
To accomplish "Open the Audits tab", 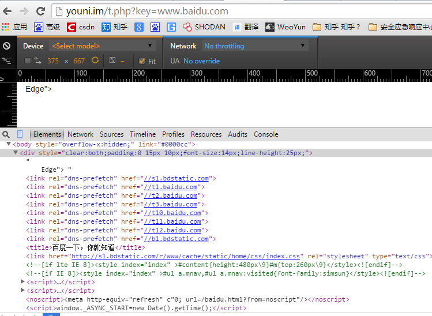I will (x=238, y=134).
